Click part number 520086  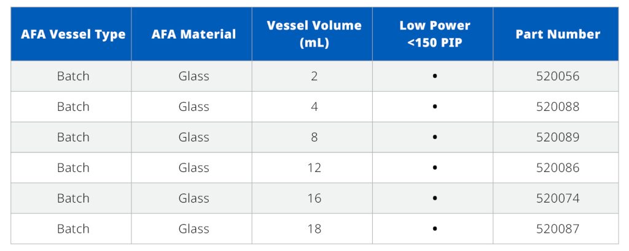[558, 168]
